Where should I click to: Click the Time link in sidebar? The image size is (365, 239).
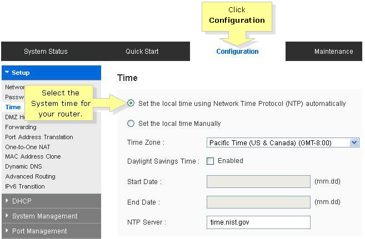point(13,107)
